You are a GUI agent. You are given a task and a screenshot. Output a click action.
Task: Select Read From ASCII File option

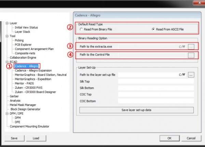click(153, 29)
